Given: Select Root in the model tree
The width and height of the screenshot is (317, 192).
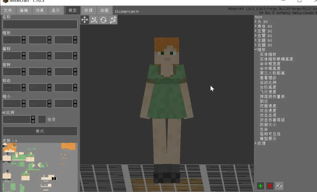Looking at the screenshot, I should tap(259, 17).
